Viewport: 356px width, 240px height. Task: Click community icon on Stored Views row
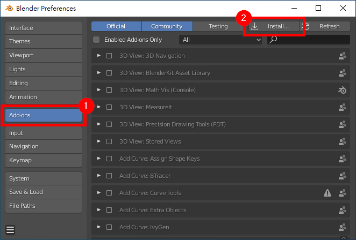(x=343, y=141)
